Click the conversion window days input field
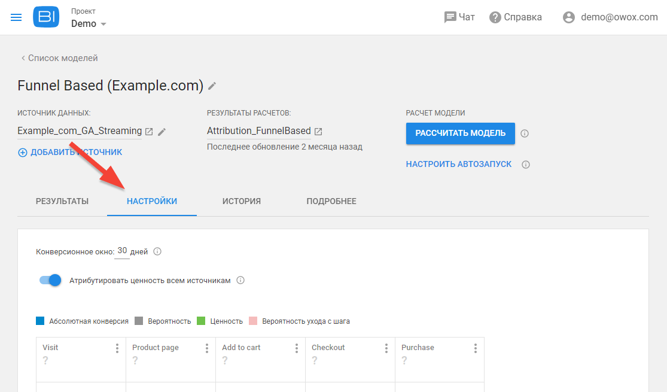This screenshot has height=392, width=667. 121,251
